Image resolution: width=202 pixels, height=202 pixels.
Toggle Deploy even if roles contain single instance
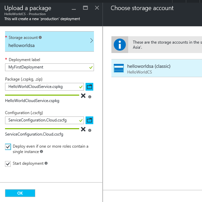point(8,147)
